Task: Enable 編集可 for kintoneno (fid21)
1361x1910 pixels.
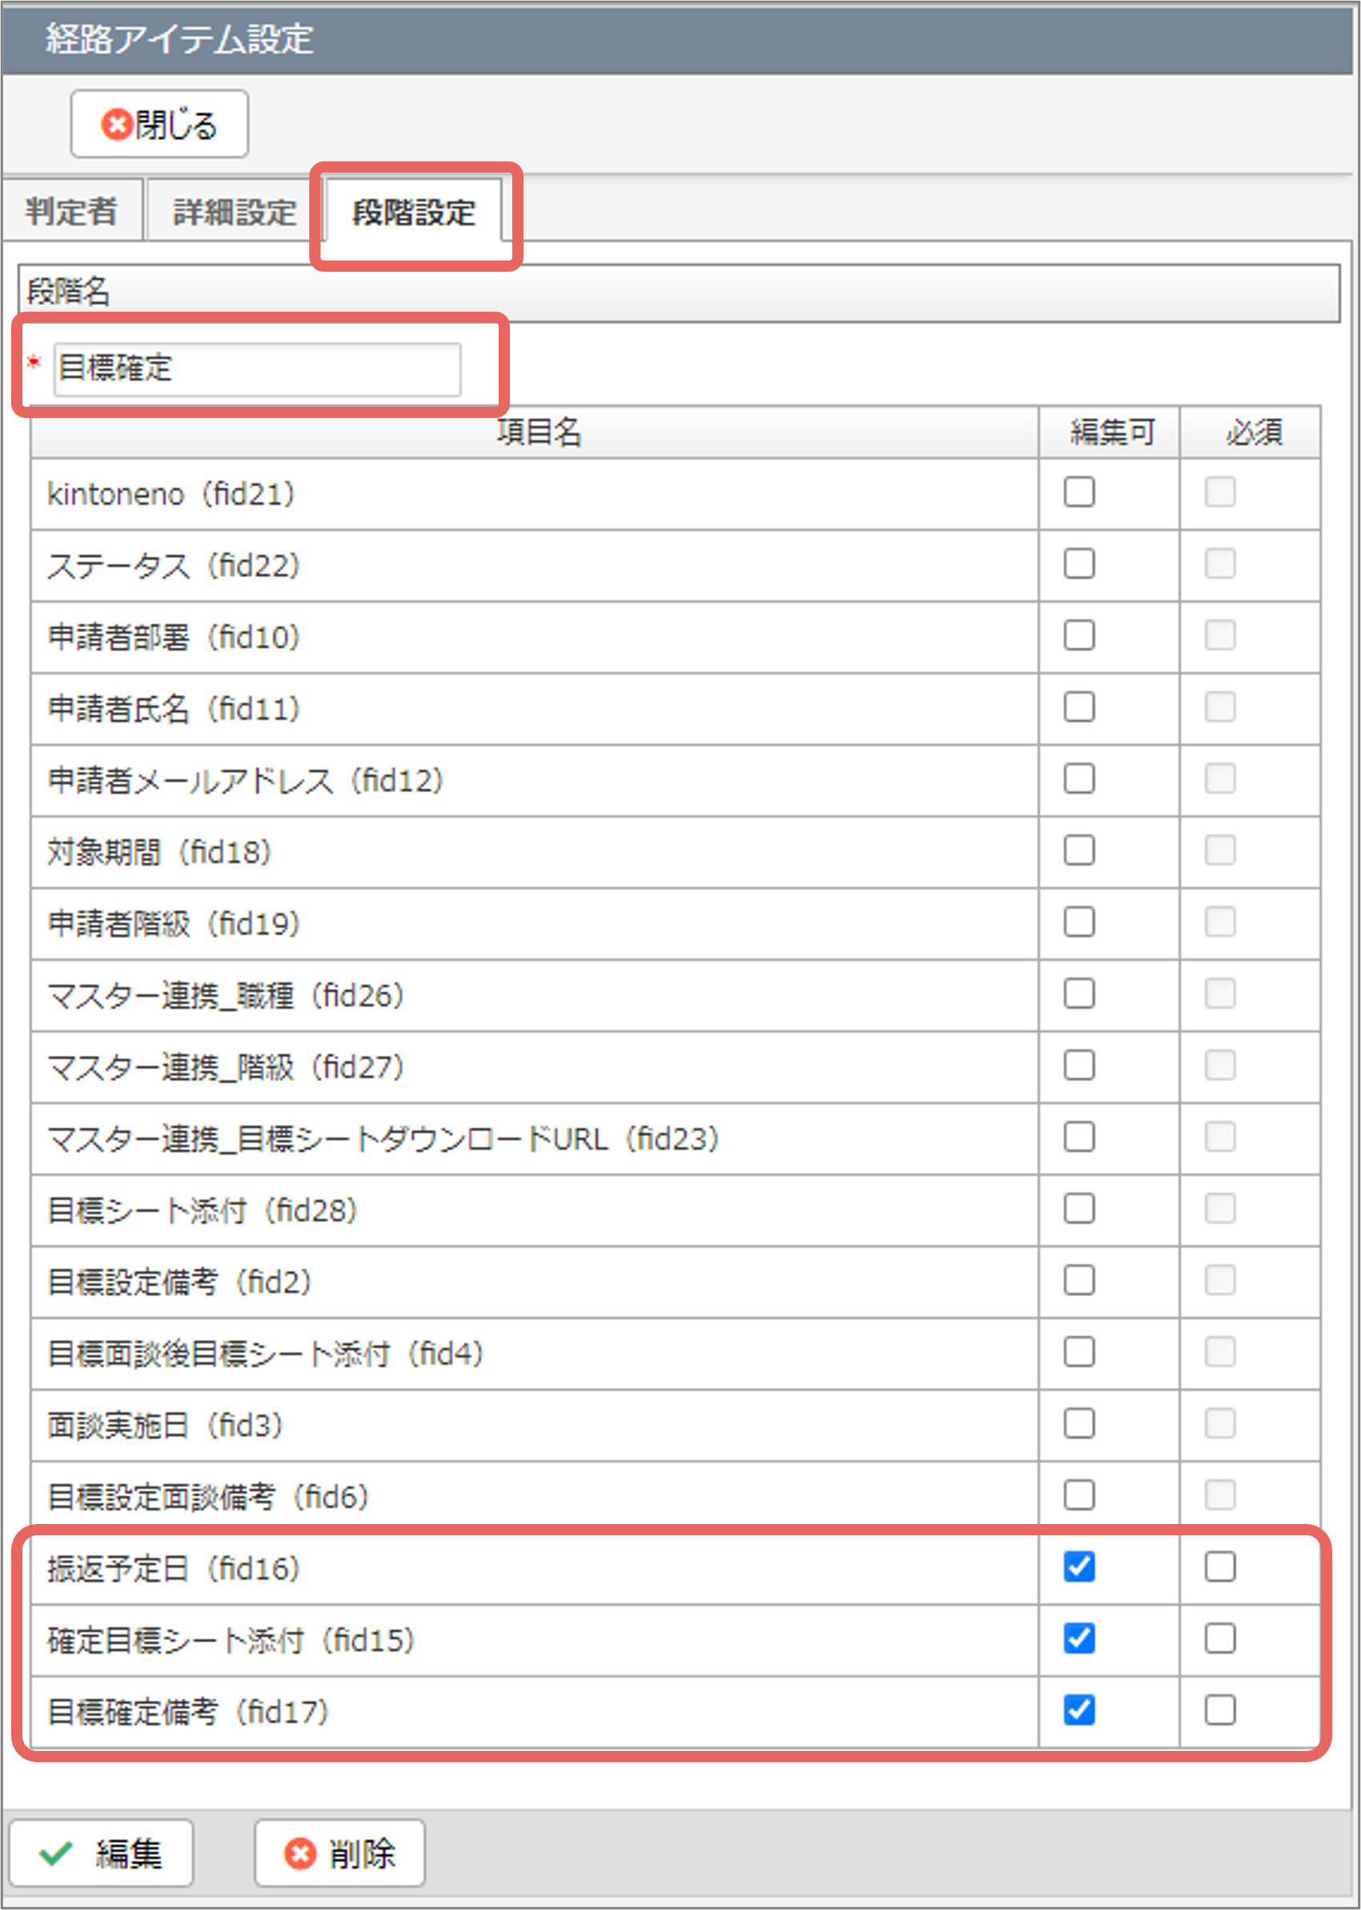Action: 1079,492
